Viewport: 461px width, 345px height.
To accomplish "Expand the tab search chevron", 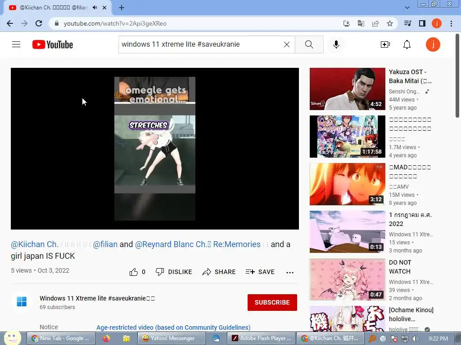I will (407, 8).
